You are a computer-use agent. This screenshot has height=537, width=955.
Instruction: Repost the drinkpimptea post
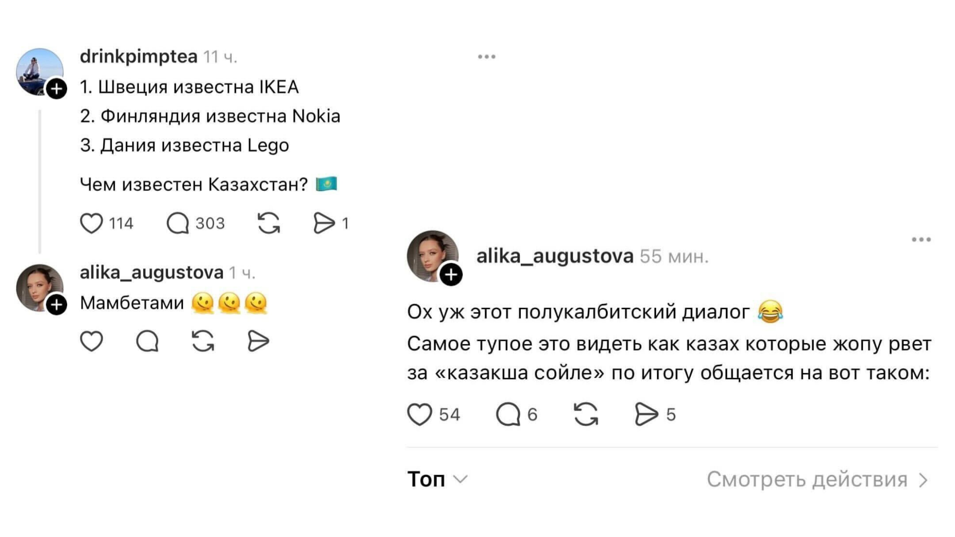[269, 223]
